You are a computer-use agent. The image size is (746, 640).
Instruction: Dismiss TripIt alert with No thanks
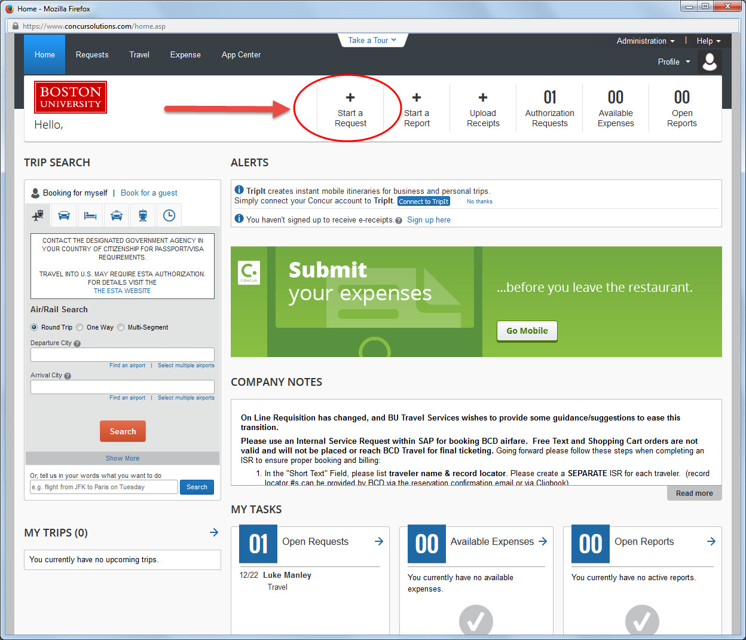[x=479, y=202]
